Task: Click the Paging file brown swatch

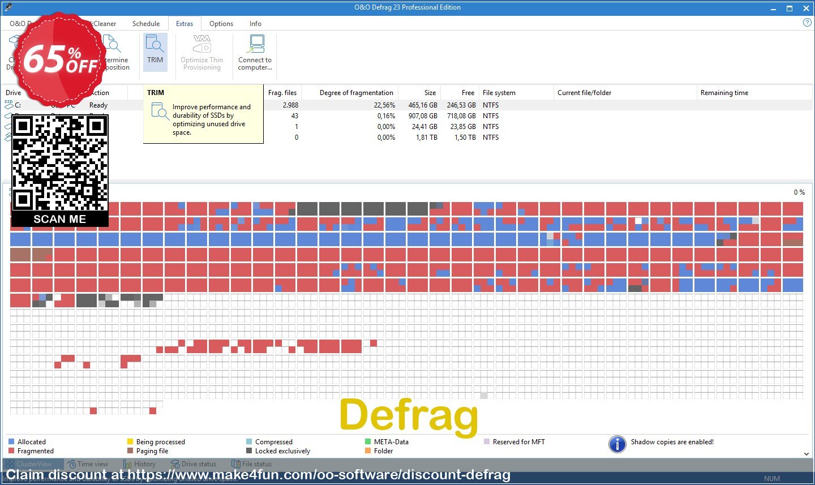Action: point(130,451)
